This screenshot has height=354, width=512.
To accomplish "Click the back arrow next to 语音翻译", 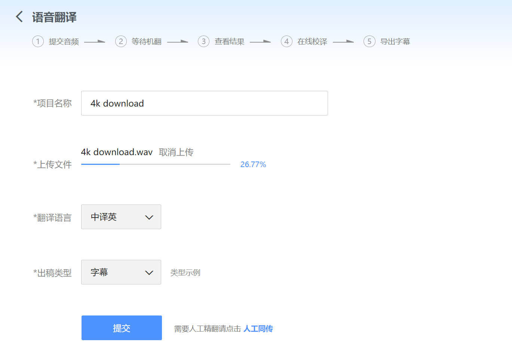I will (x=19, y=16).
